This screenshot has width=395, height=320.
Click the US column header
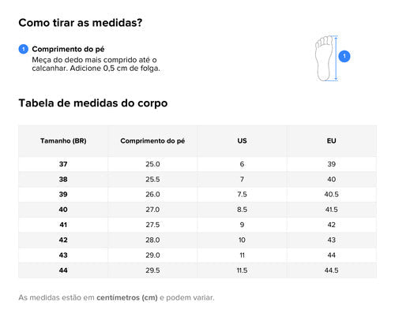(x=242, y=141)
